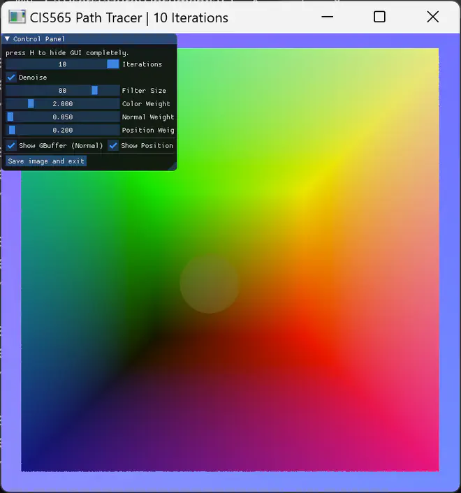Click the path tracer app icon in title bar
This screenshot has height=493, width=461.
17,17
